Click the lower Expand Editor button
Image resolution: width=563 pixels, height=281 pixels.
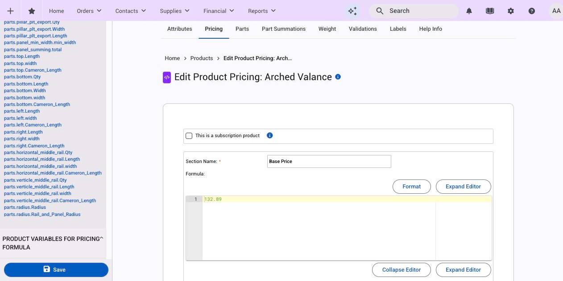click(463, 270)
